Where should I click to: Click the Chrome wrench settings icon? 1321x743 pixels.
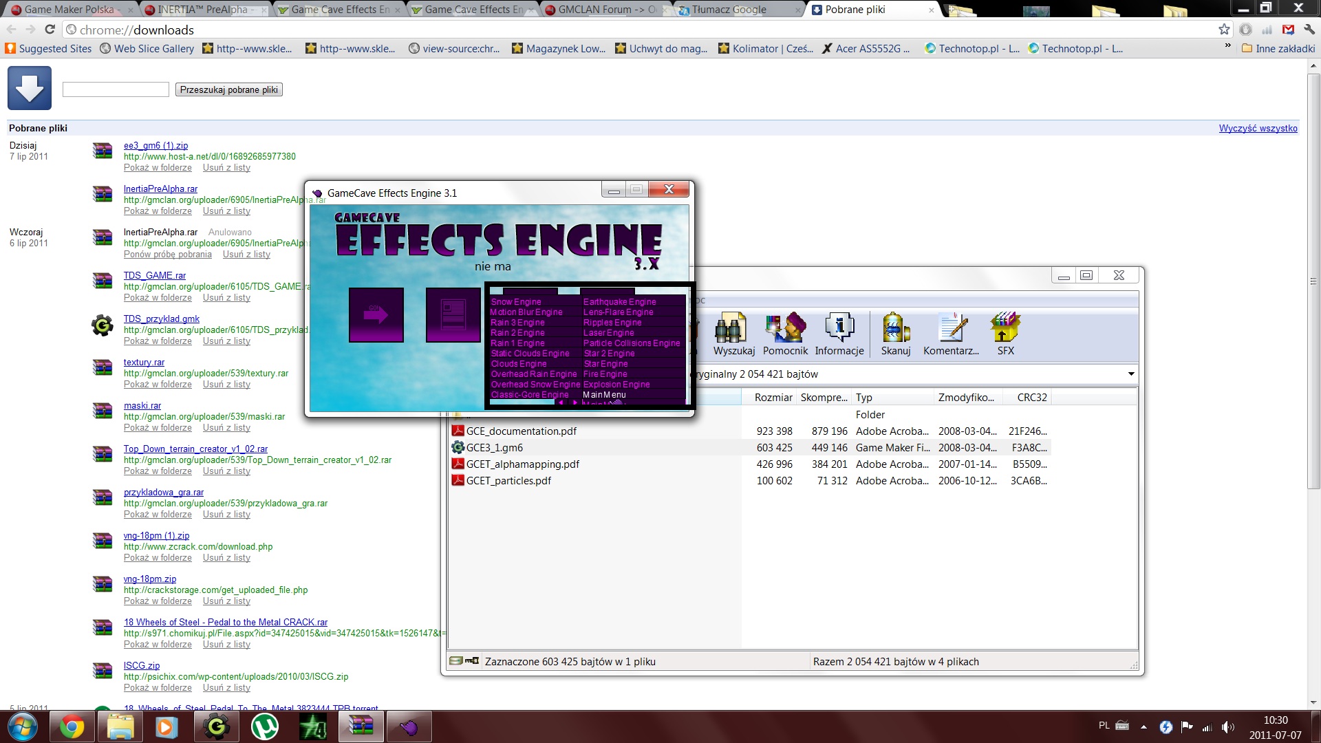coord(1309,30)
